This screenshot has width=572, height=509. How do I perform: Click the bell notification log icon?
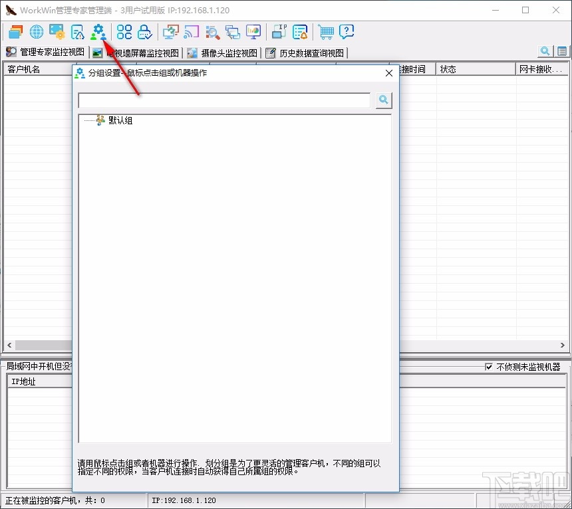coord(299,31)
